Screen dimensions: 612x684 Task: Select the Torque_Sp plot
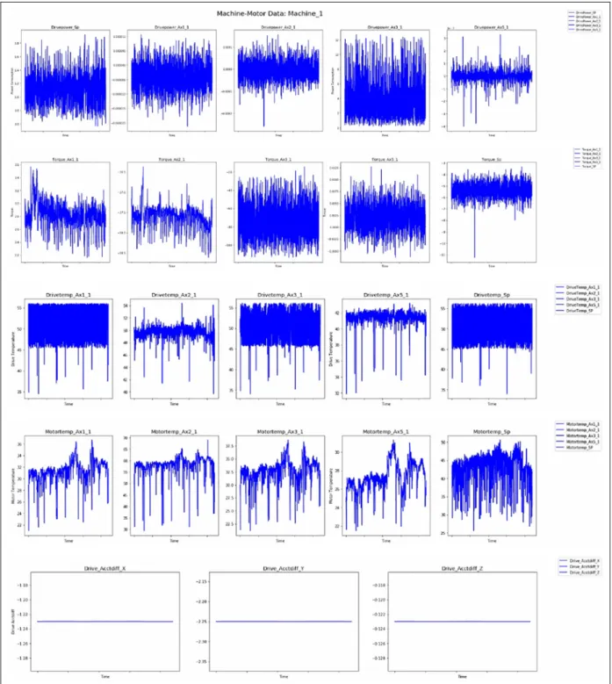click(x=492, y=212)
